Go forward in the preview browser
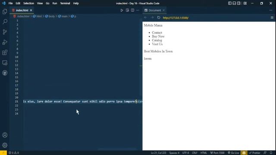 coord(152,18)
